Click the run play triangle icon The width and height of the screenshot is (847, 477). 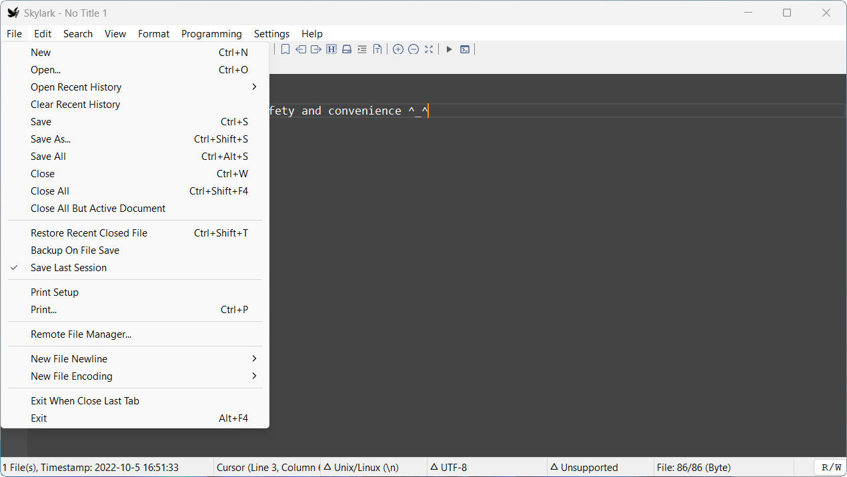tap(450, 49)
